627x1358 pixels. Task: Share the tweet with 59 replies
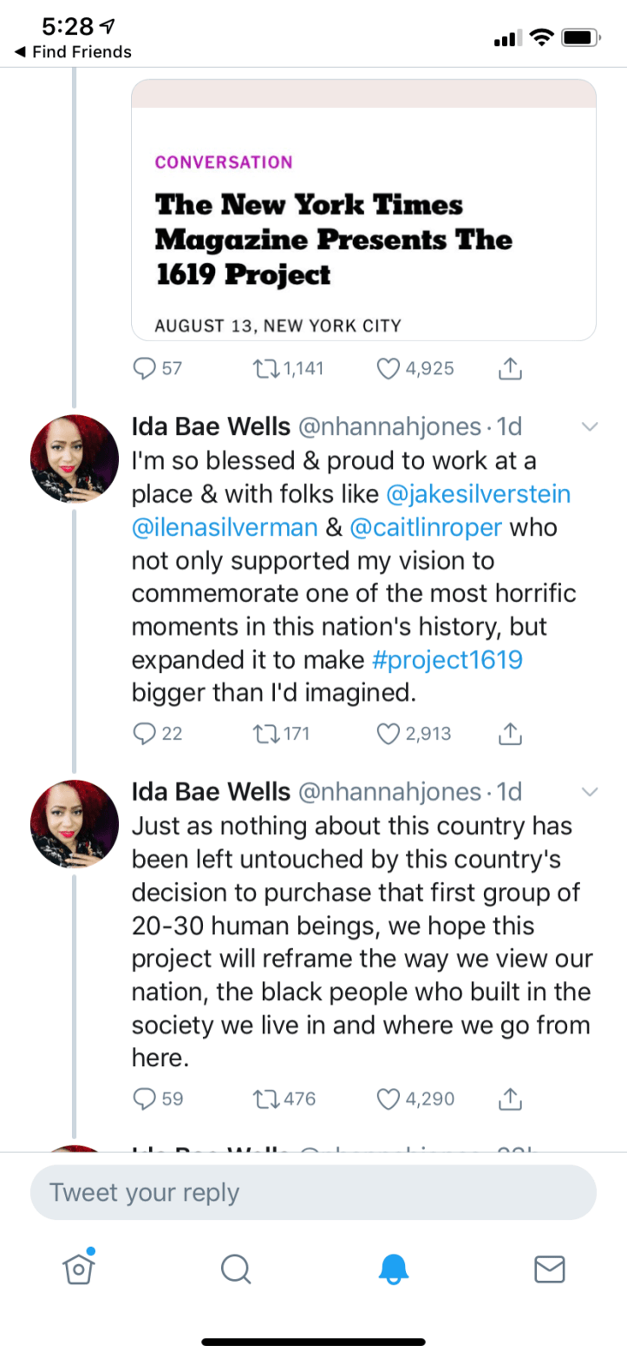pos(511,1098)
